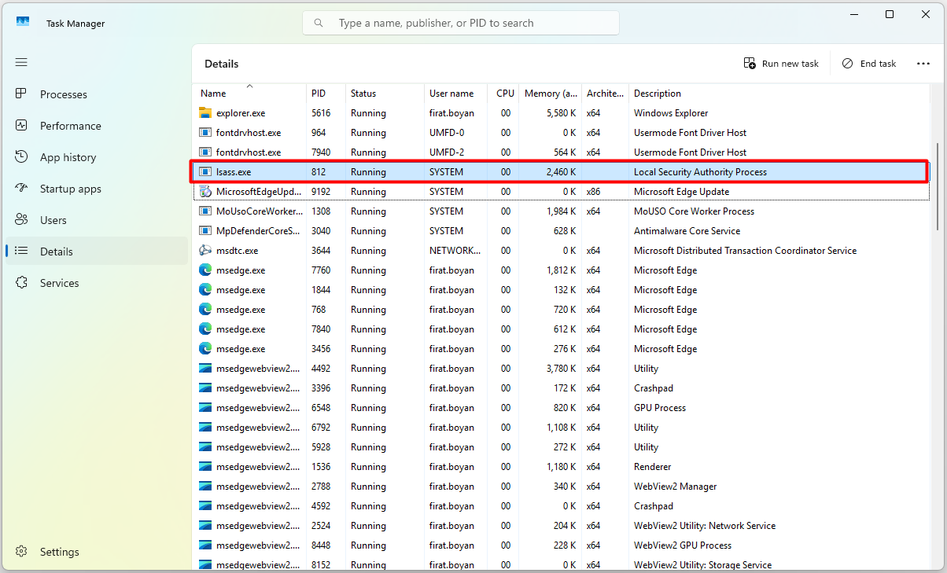Click the msdtc.exe process icon

pyautogui.click(x=205, y=251)
